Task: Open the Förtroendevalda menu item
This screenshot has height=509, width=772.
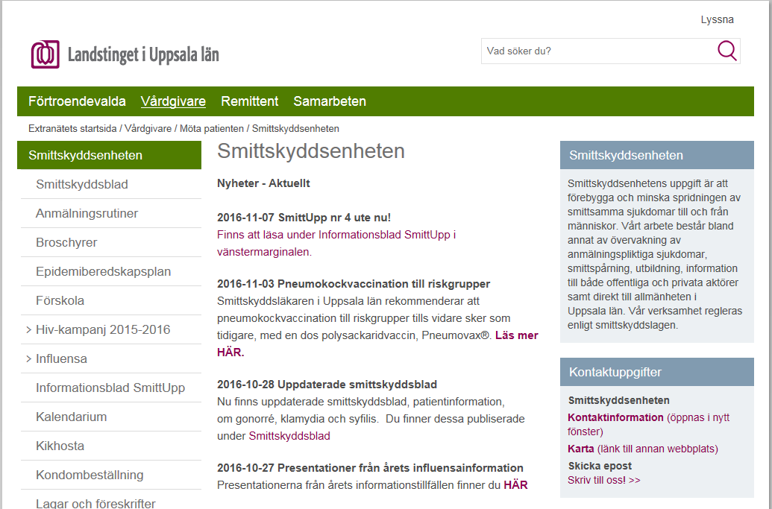Action: coord(77,101)
